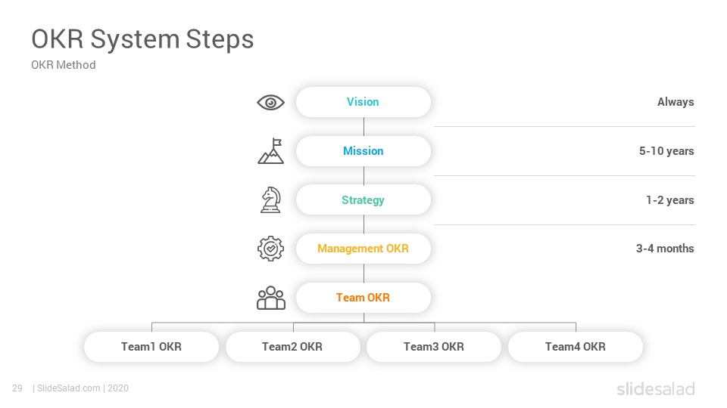Click the Team2 OKR box
The height and width of the screenshot is (408, 727).
292,347
